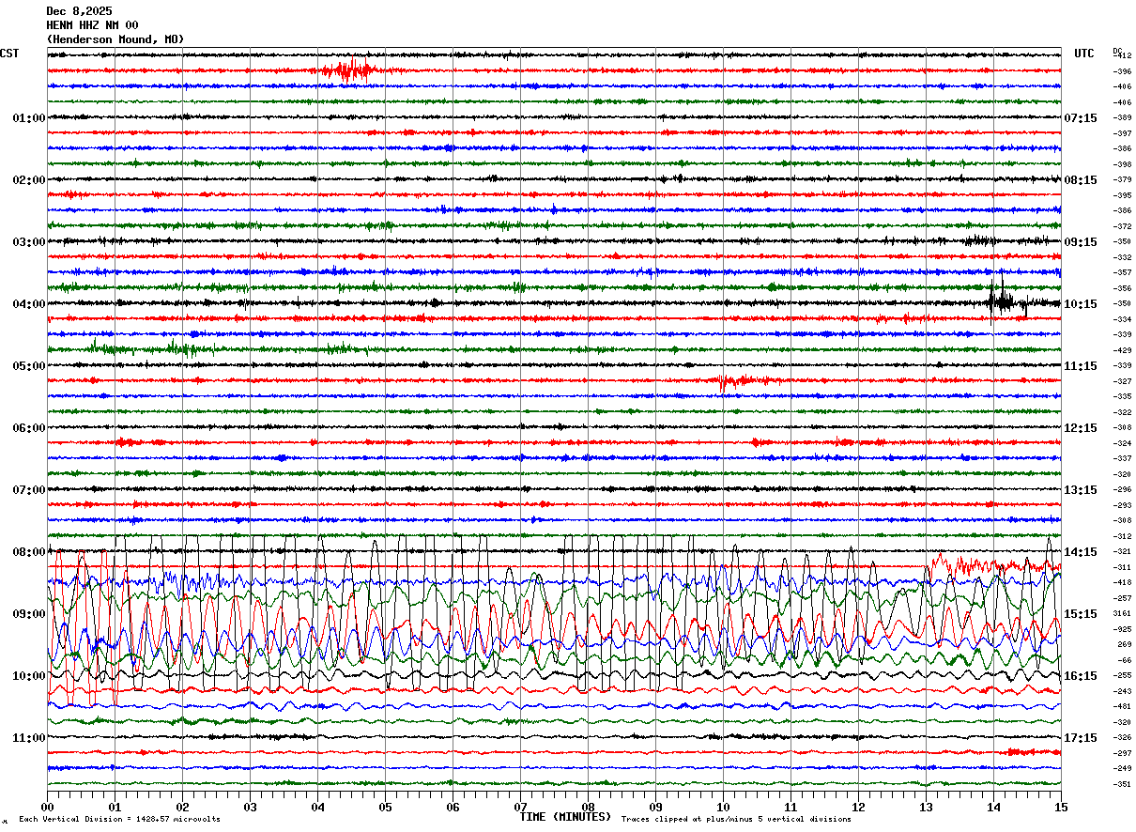This screenshot has width=1136, height=832.
Task: Click the date label Dec 8,2025
Action: tap(79, 11)
